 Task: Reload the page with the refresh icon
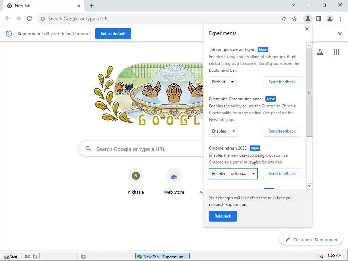tap(29, 19)
